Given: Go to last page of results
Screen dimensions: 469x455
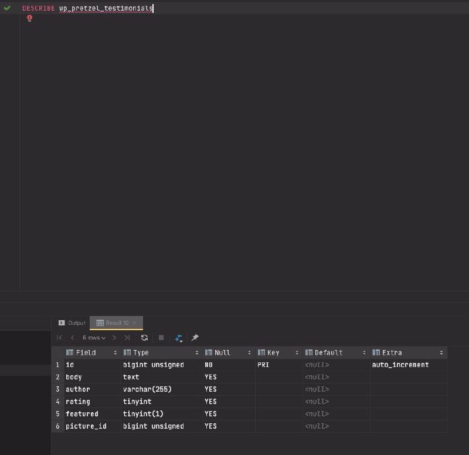Looking at the screenshot, I should (x=127, y=338).
